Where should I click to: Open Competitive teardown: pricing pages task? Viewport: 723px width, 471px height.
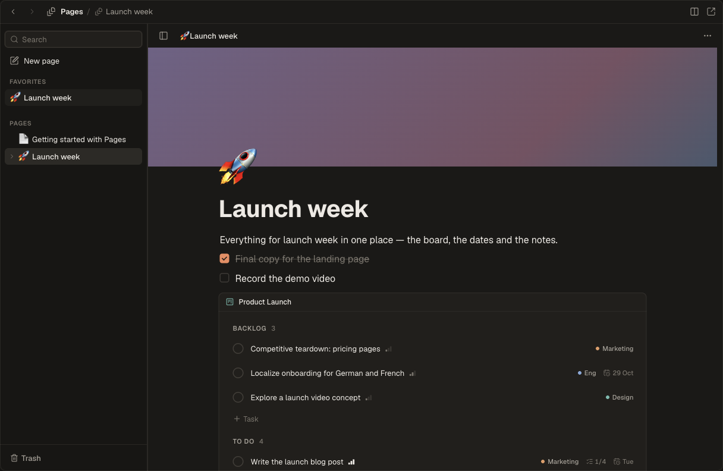point(315,348)
